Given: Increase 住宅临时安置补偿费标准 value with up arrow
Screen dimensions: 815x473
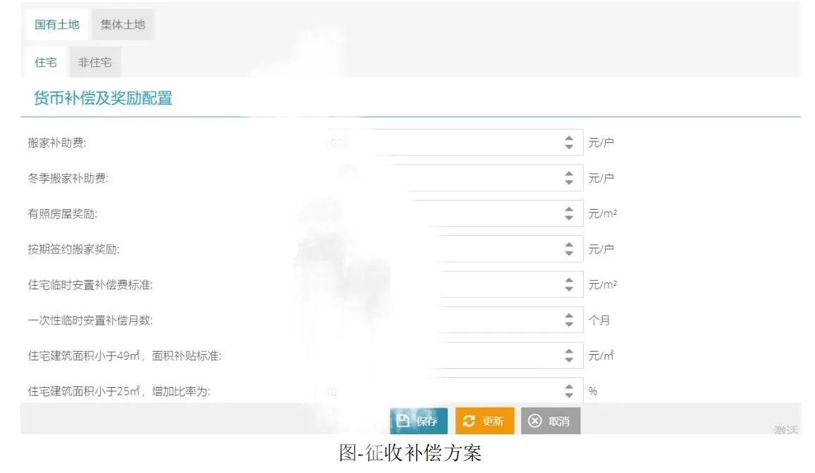Looking at the screenshot, I should click(x=568, y=280).
